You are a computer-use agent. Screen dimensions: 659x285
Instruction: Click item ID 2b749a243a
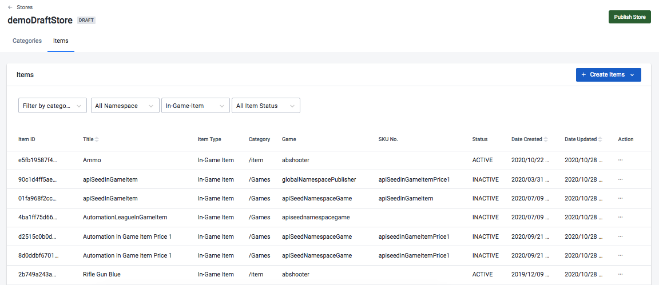pyautogui.click(x=37, y=274)
